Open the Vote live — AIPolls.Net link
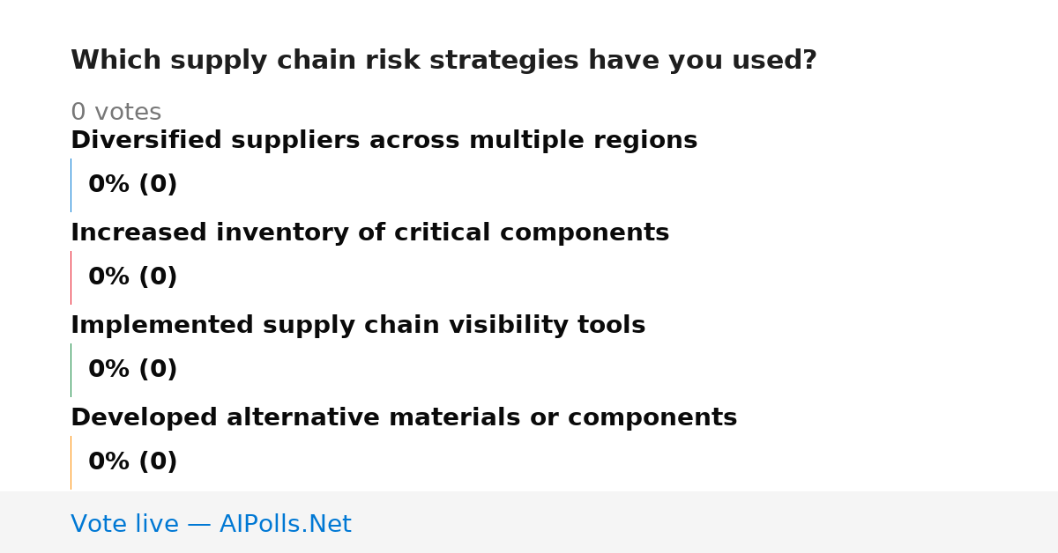The height and width of the screenshot is (553, 1058). tap(211, 524)
